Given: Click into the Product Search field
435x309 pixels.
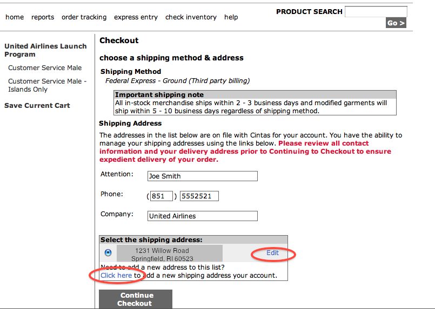Looking at the screenshot, I should [376, 12].
